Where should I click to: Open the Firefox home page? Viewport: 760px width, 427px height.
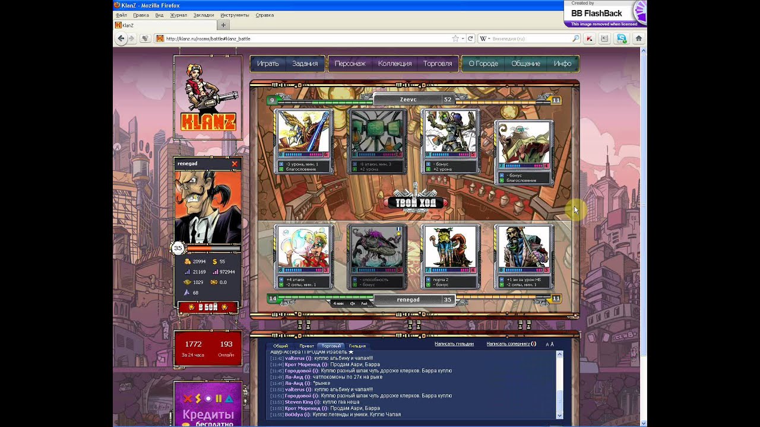coord(639,39)
